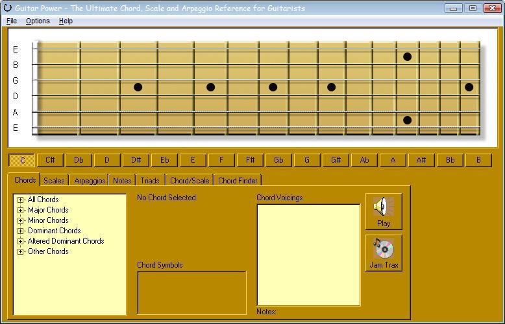This screenshot has width=505, height=324.
Task: Select root note Db
Action: click(79, 160)
